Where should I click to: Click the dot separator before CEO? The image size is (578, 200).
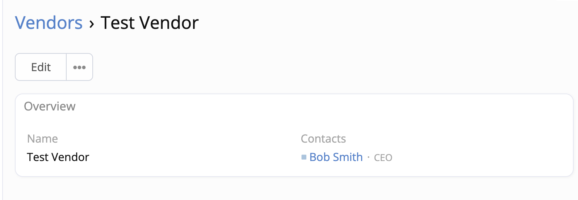tap(368, 157)
